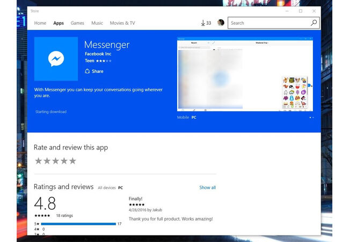This screenshot has width=349, height=242.
Task: Click the Teen age rating label
Action: 90,61
